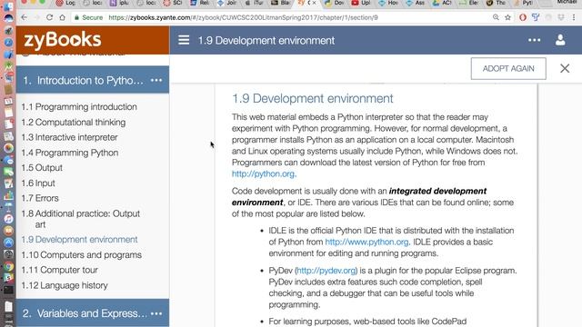Open section 1.4 Programming Python
Image resolution: width=582 pixels, height=327 pixels.
pos(70,153)
